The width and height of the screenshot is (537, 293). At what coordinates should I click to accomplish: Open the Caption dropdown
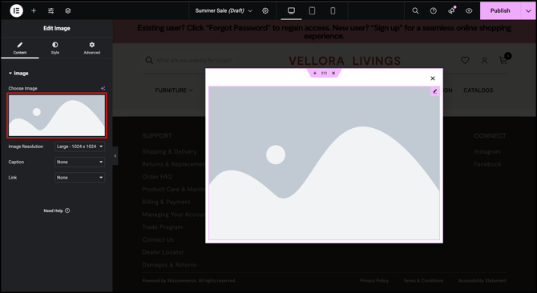pos(80,162)
